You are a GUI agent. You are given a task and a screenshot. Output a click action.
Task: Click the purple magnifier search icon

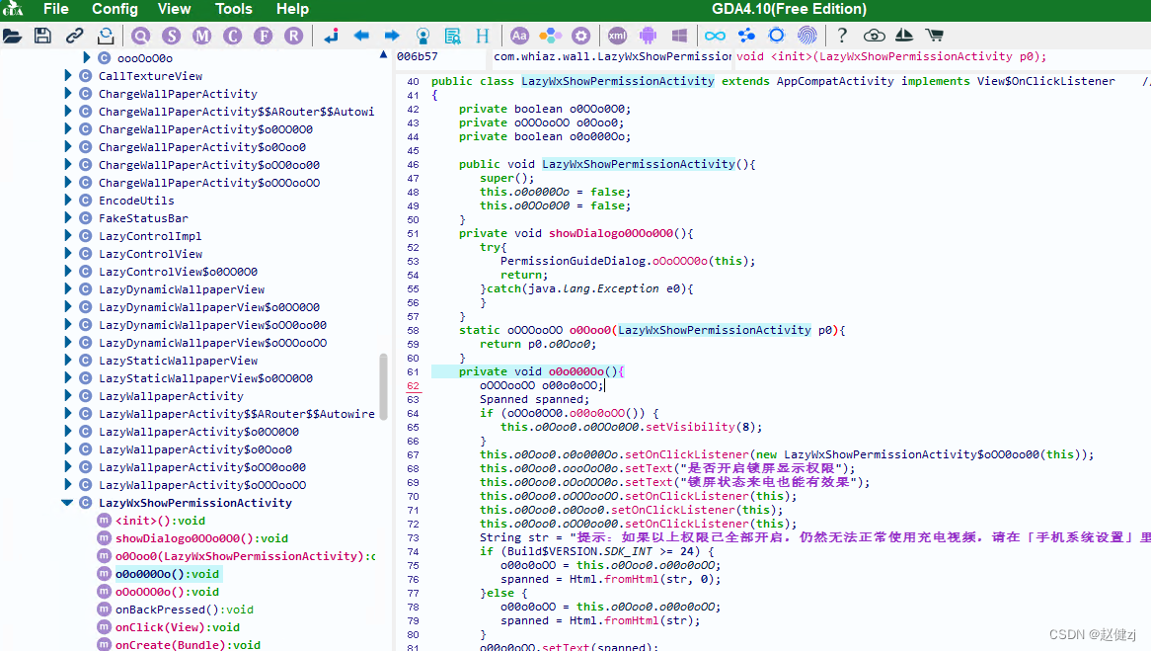[141, 36]
